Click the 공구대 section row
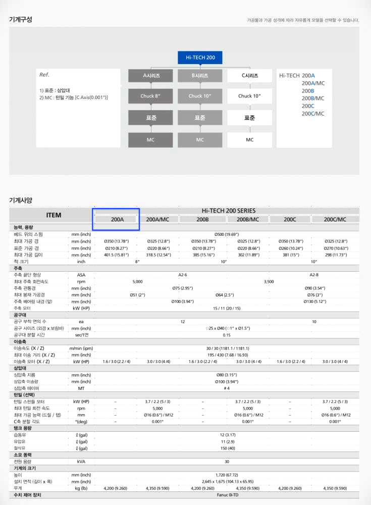 coord(184,315)
